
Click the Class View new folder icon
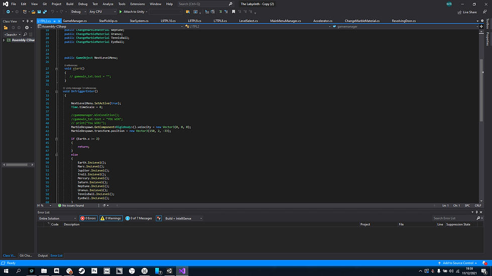(5, 28)
